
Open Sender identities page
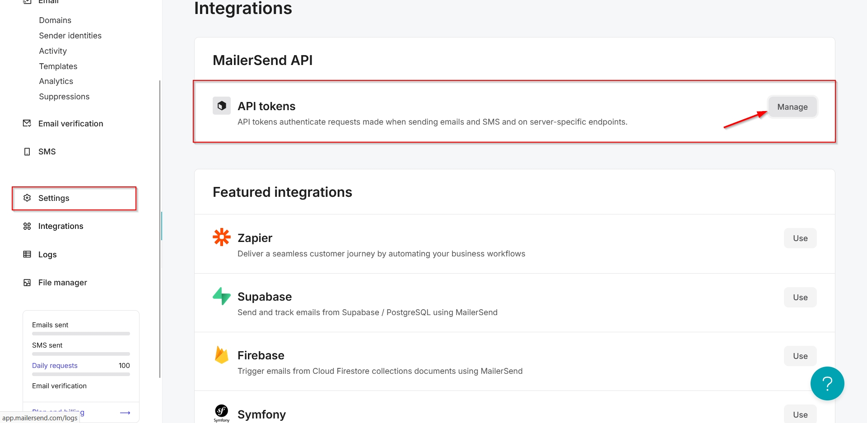tap(70, 36)
